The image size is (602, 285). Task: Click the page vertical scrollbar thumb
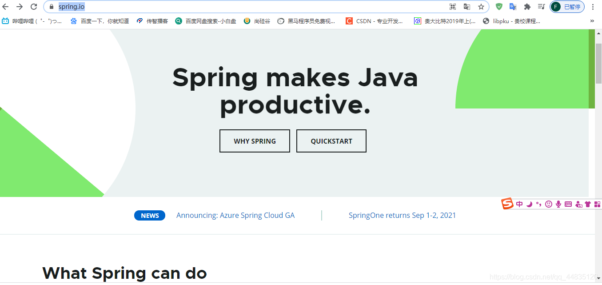click(x=598, y=64)
